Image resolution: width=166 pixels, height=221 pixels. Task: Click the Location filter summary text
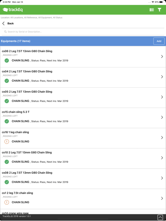[32, 18]
